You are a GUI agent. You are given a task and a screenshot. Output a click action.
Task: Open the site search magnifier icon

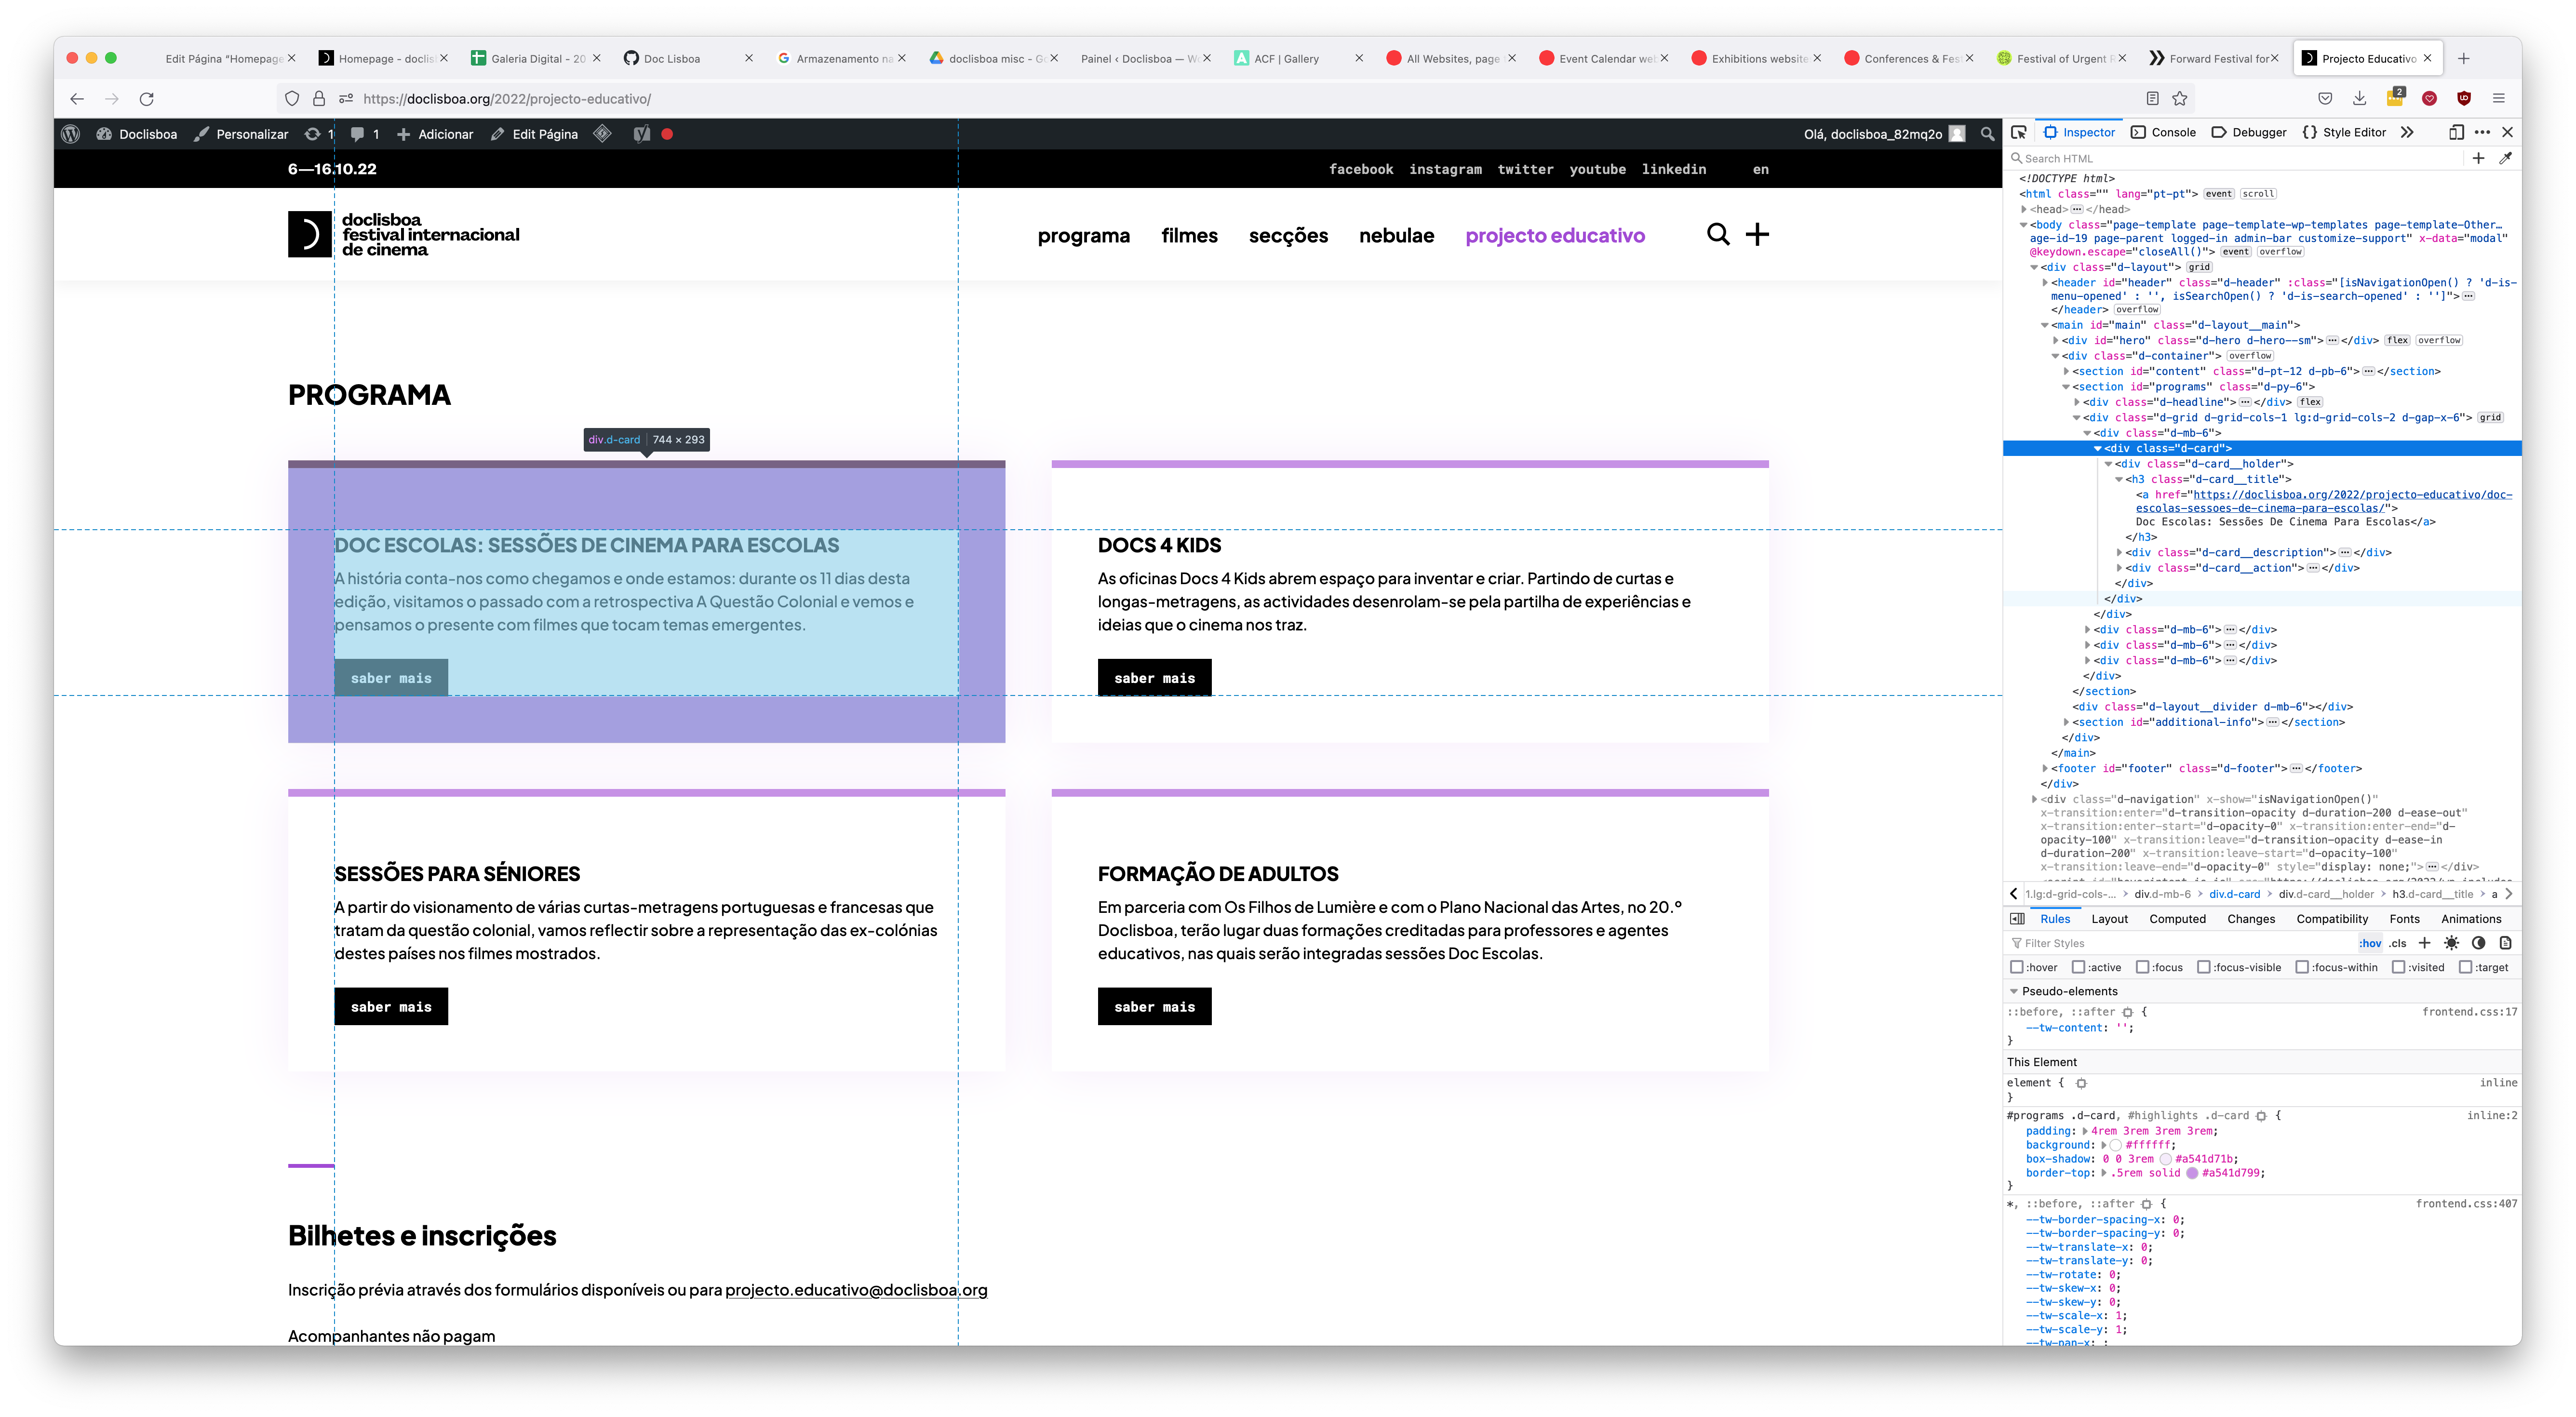pos(1718,234)
